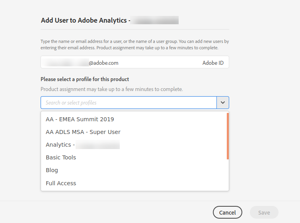Choose AA ADLS MSA - Super User profile
300x223 pixels.
coord(135,132)
